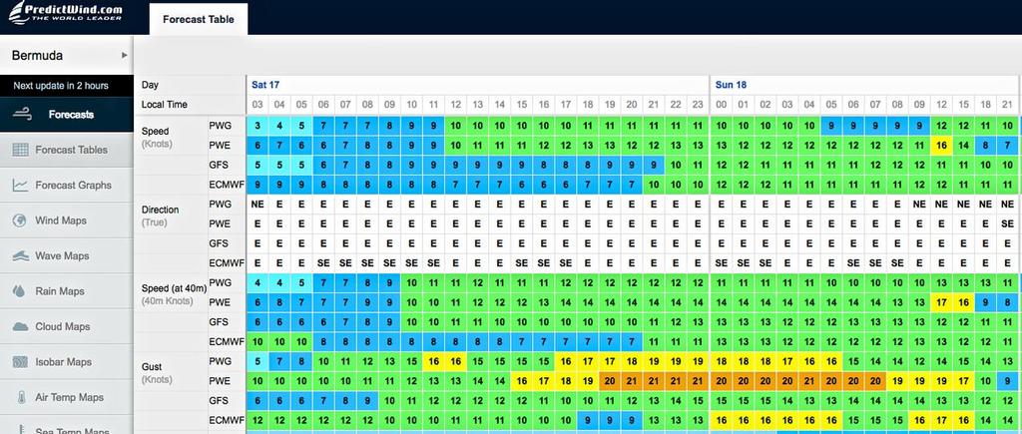
Task: Click ECMWF speed cell showing 10 at Sat 21
Action: pos(654,185)
